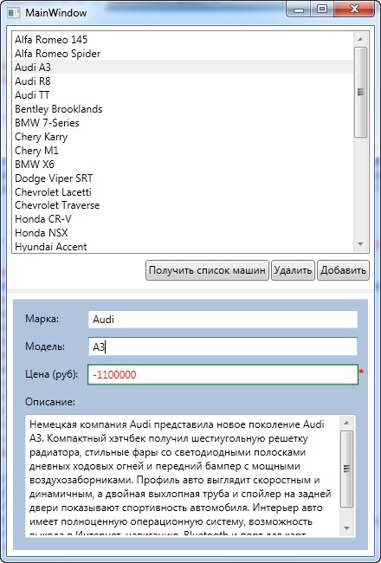The width and height of the screenshot is (381, 563).
Task: Select Chery M1 list entry
Action: [x=183, y=150]
